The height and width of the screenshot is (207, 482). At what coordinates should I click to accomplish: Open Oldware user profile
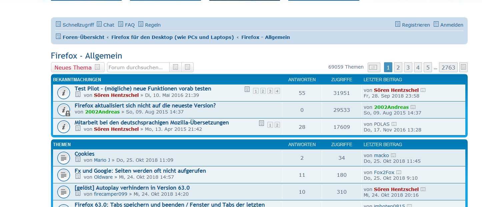(103, 177)
